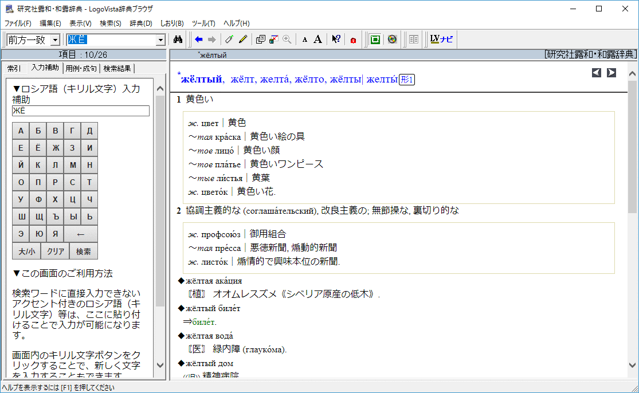Show previous entry with left triangle button

pyautogui.click(x=597, y=73)
